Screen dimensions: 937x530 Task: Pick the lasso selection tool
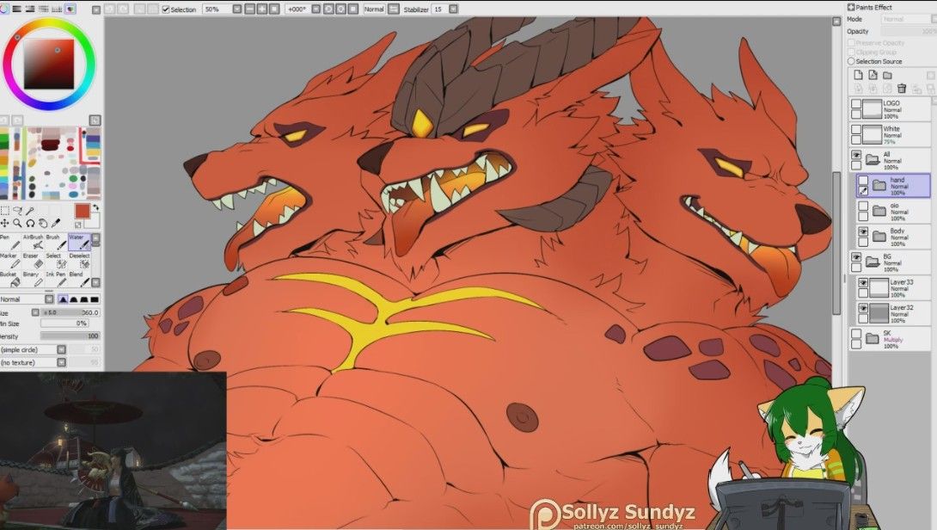[x=17, y=211]
